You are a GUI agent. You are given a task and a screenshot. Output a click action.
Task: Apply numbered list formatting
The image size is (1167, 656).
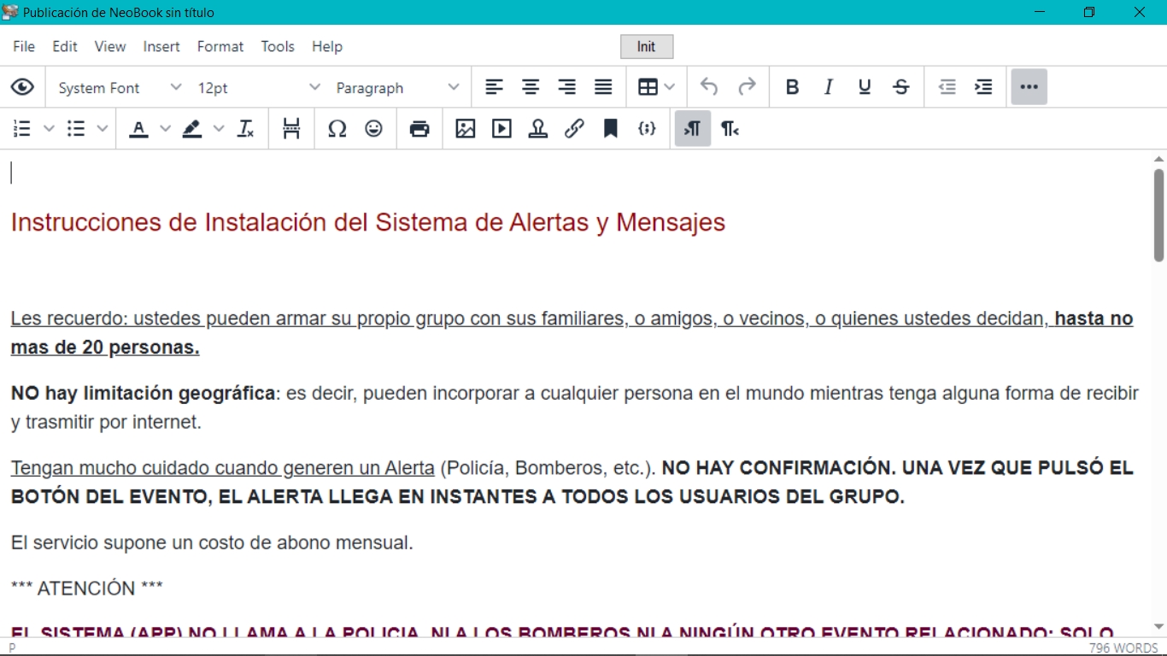coord(22,129)
